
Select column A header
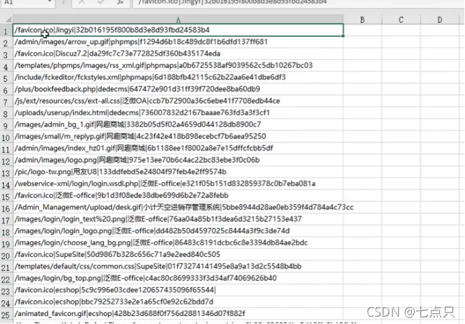(x=178, y=19)
